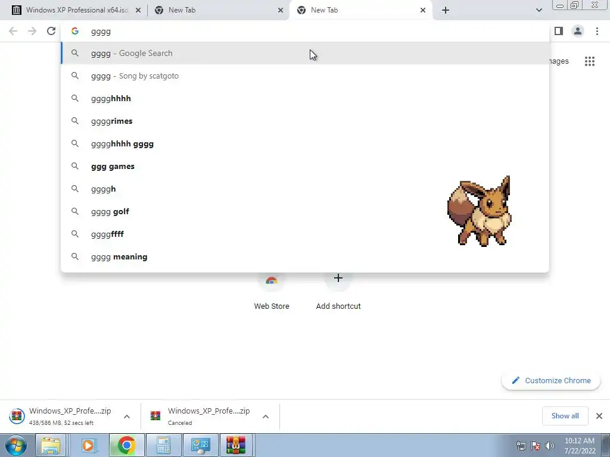Open the Calculator taskbar icon
Viewport: 610px width, 457px height.
163,445
